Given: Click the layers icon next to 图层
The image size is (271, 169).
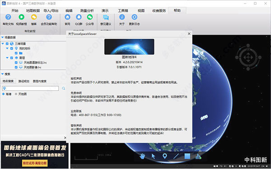Looking at the screenshot, I should click(x=16, y=58).
